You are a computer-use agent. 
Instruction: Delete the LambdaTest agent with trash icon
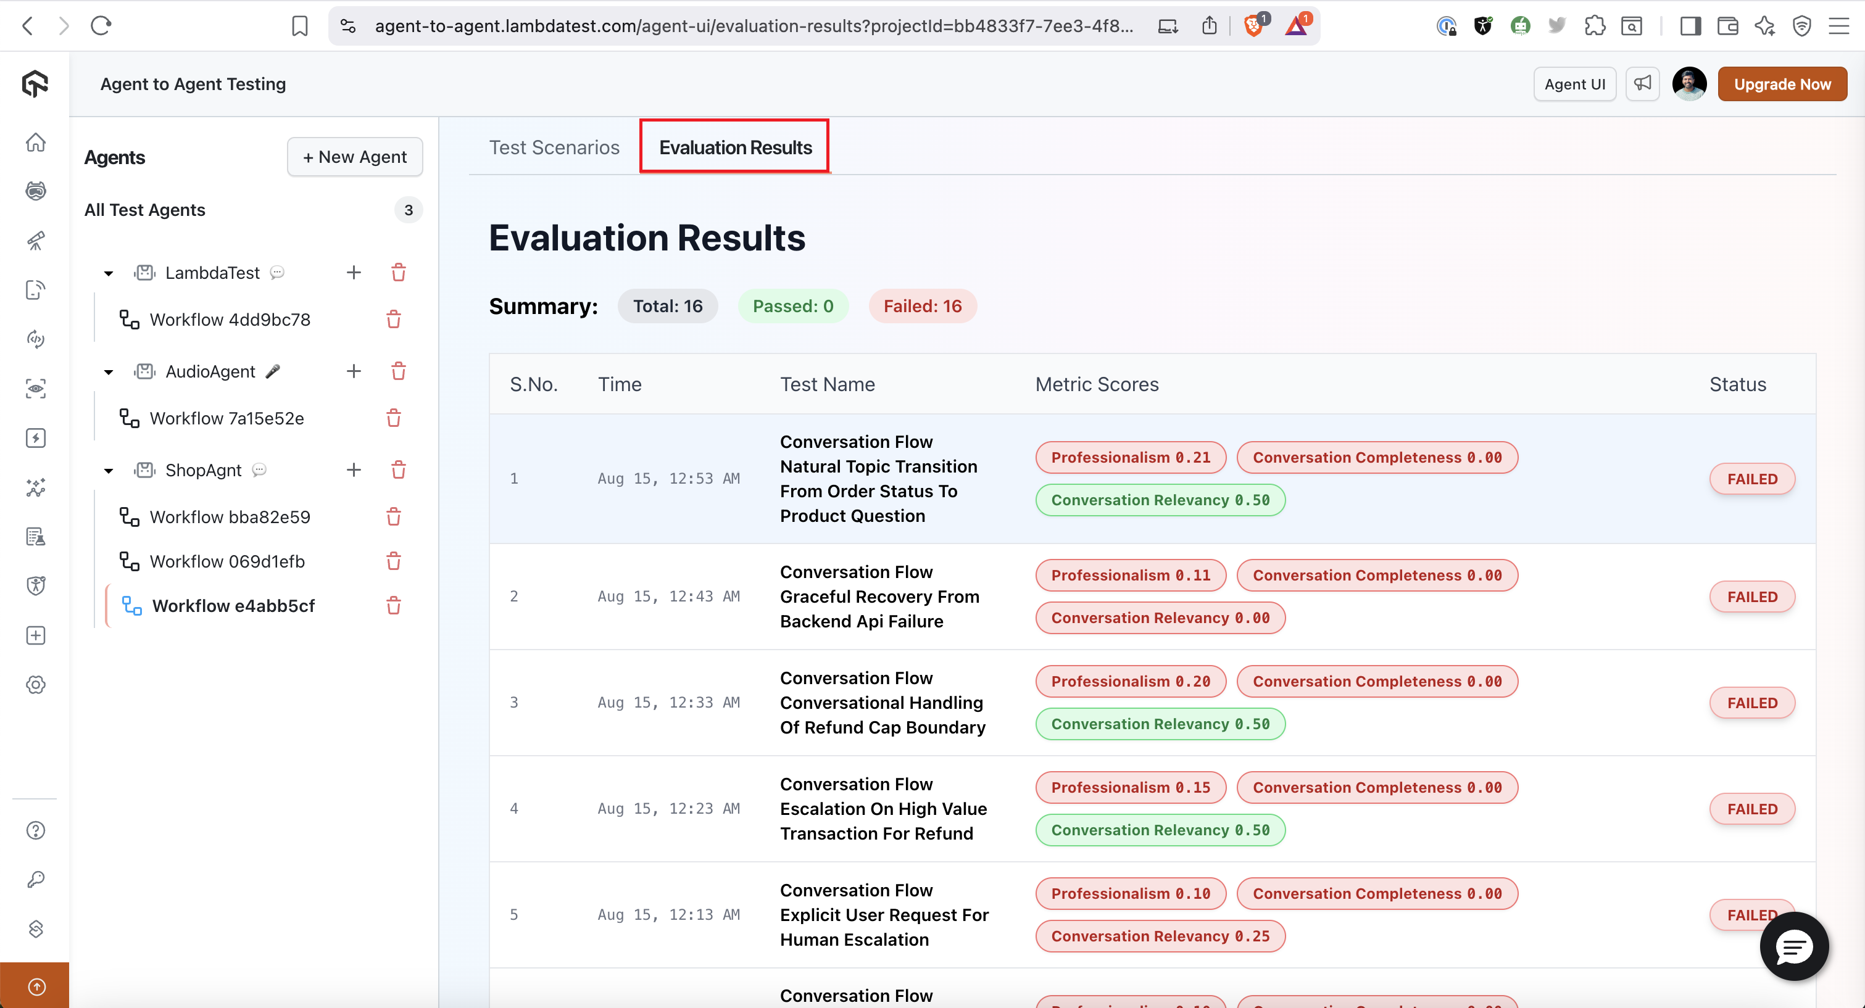tap(398, 273)
